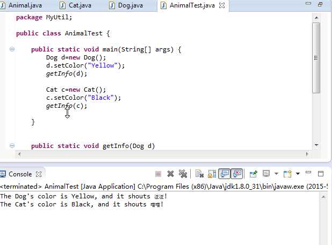The height and width of the screenshot is (245, 332).
Task: Click the 'package MyUtil;' line
Action: (x=44, y=17)
